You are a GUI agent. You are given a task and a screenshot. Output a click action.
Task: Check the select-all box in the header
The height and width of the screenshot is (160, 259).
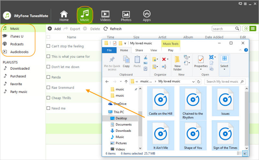[x=48, y=37]
